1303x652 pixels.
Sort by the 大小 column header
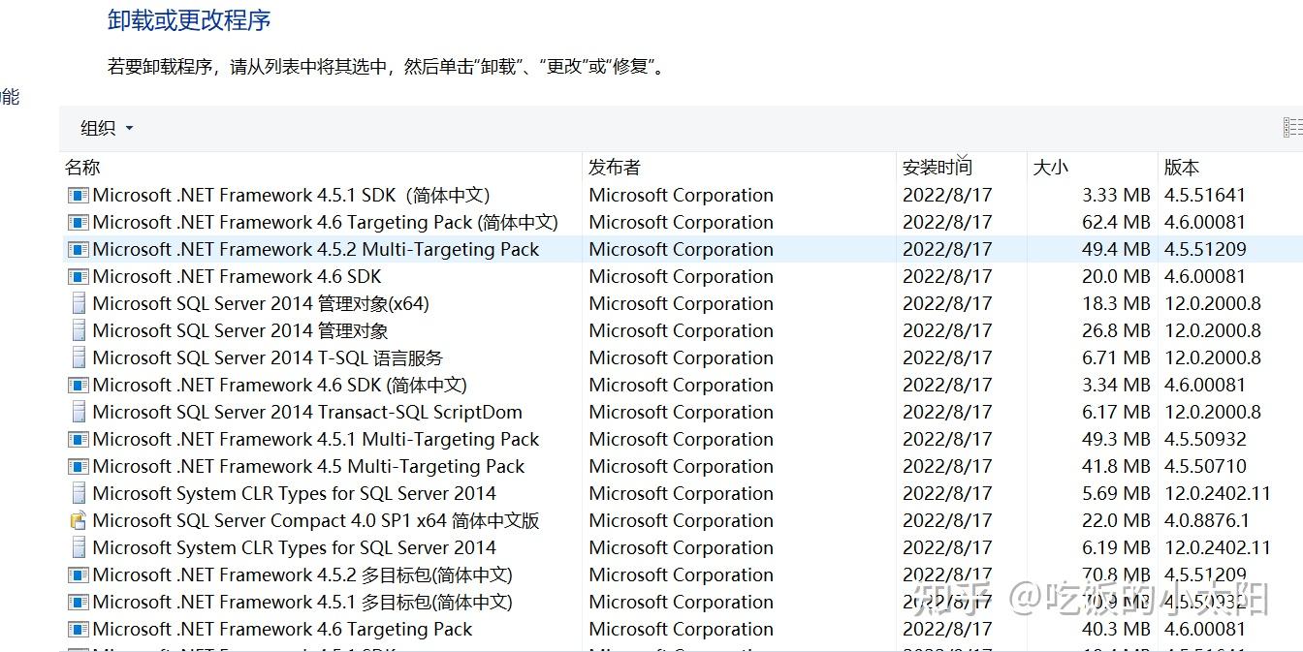tap(1051, 168)
